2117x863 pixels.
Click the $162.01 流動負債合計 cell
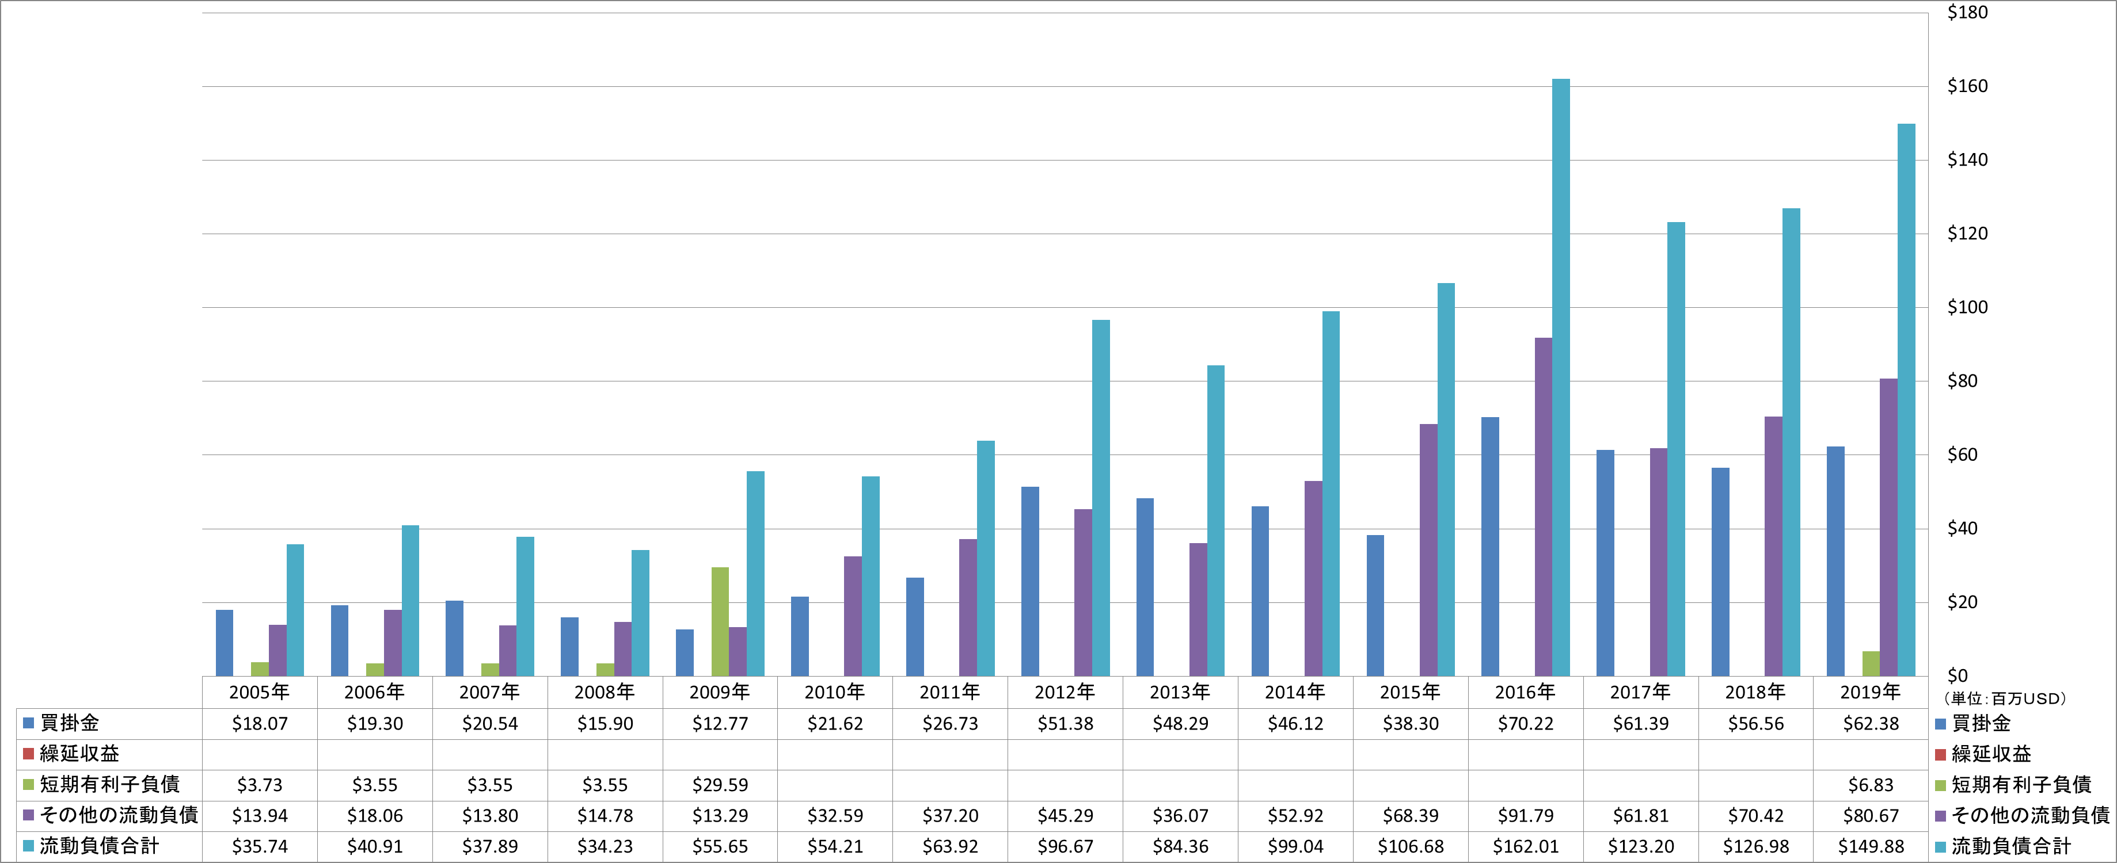1525,846
